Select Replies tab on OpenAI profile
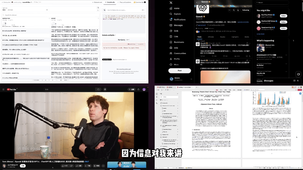The height and width of the screenshot is (170, 303). (x=223, y=37)
